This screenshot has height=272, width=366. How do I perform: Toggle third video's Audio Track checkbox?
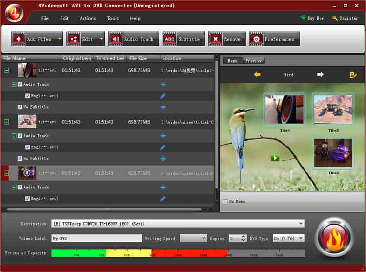click(x=20, y=187)
